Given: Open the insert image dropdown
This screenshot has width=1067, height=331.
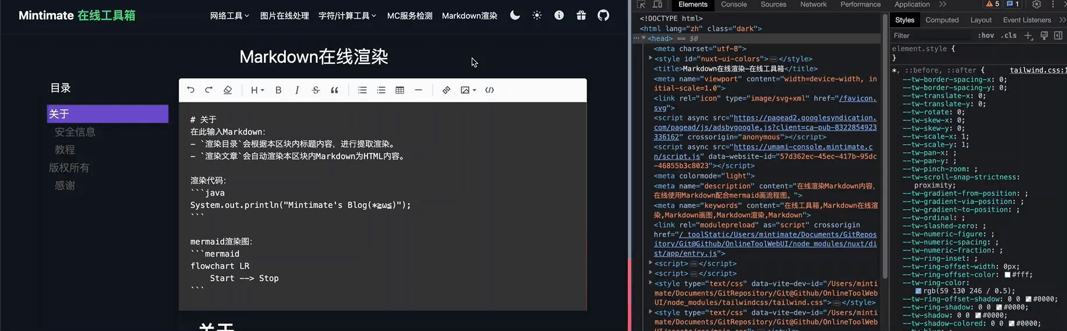Looking at the screenshot, I should 468,90.
